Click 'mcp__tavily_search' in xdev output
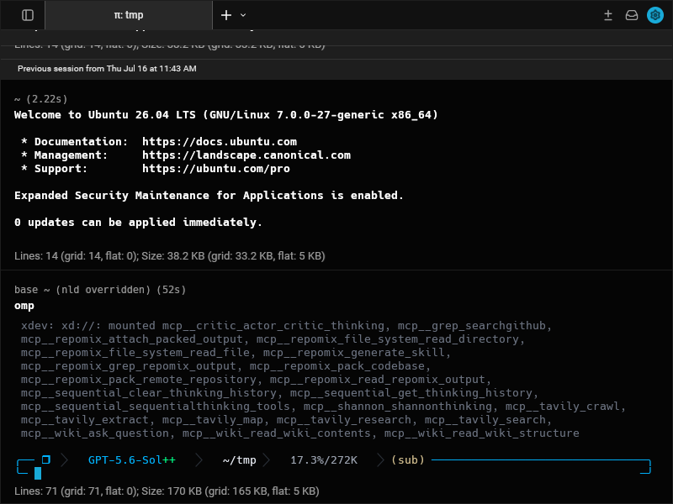The width and height of the screenshot is (673, 504). coord(485,420)
